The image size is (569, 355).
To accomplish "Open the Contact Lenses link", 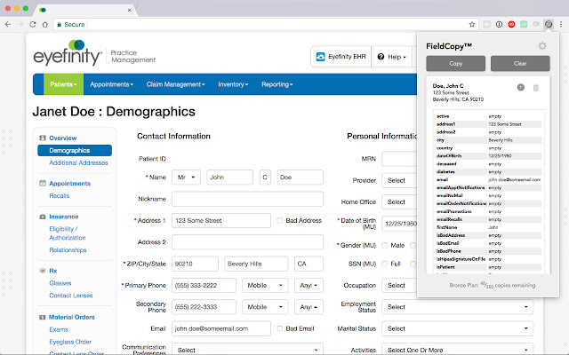I will coord(71,296).
